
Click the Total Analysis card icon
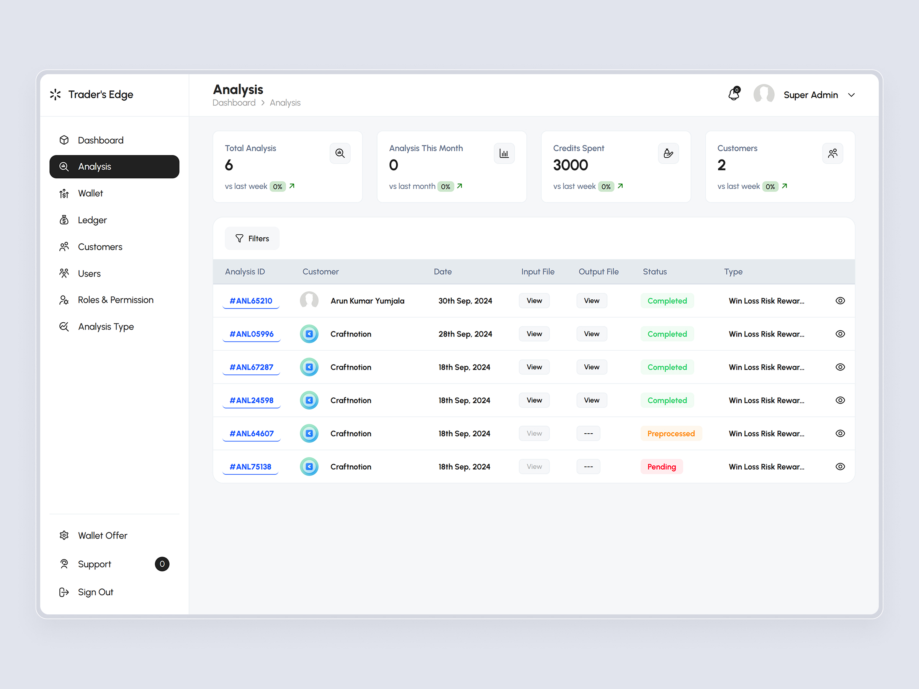click(x=340, y=153)
